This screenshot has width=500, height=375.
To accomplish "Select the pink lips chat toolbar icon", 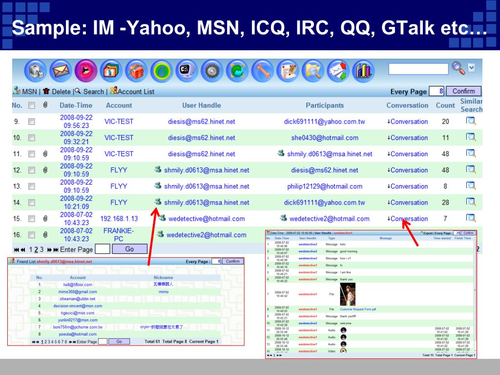I will coord(86,71).
